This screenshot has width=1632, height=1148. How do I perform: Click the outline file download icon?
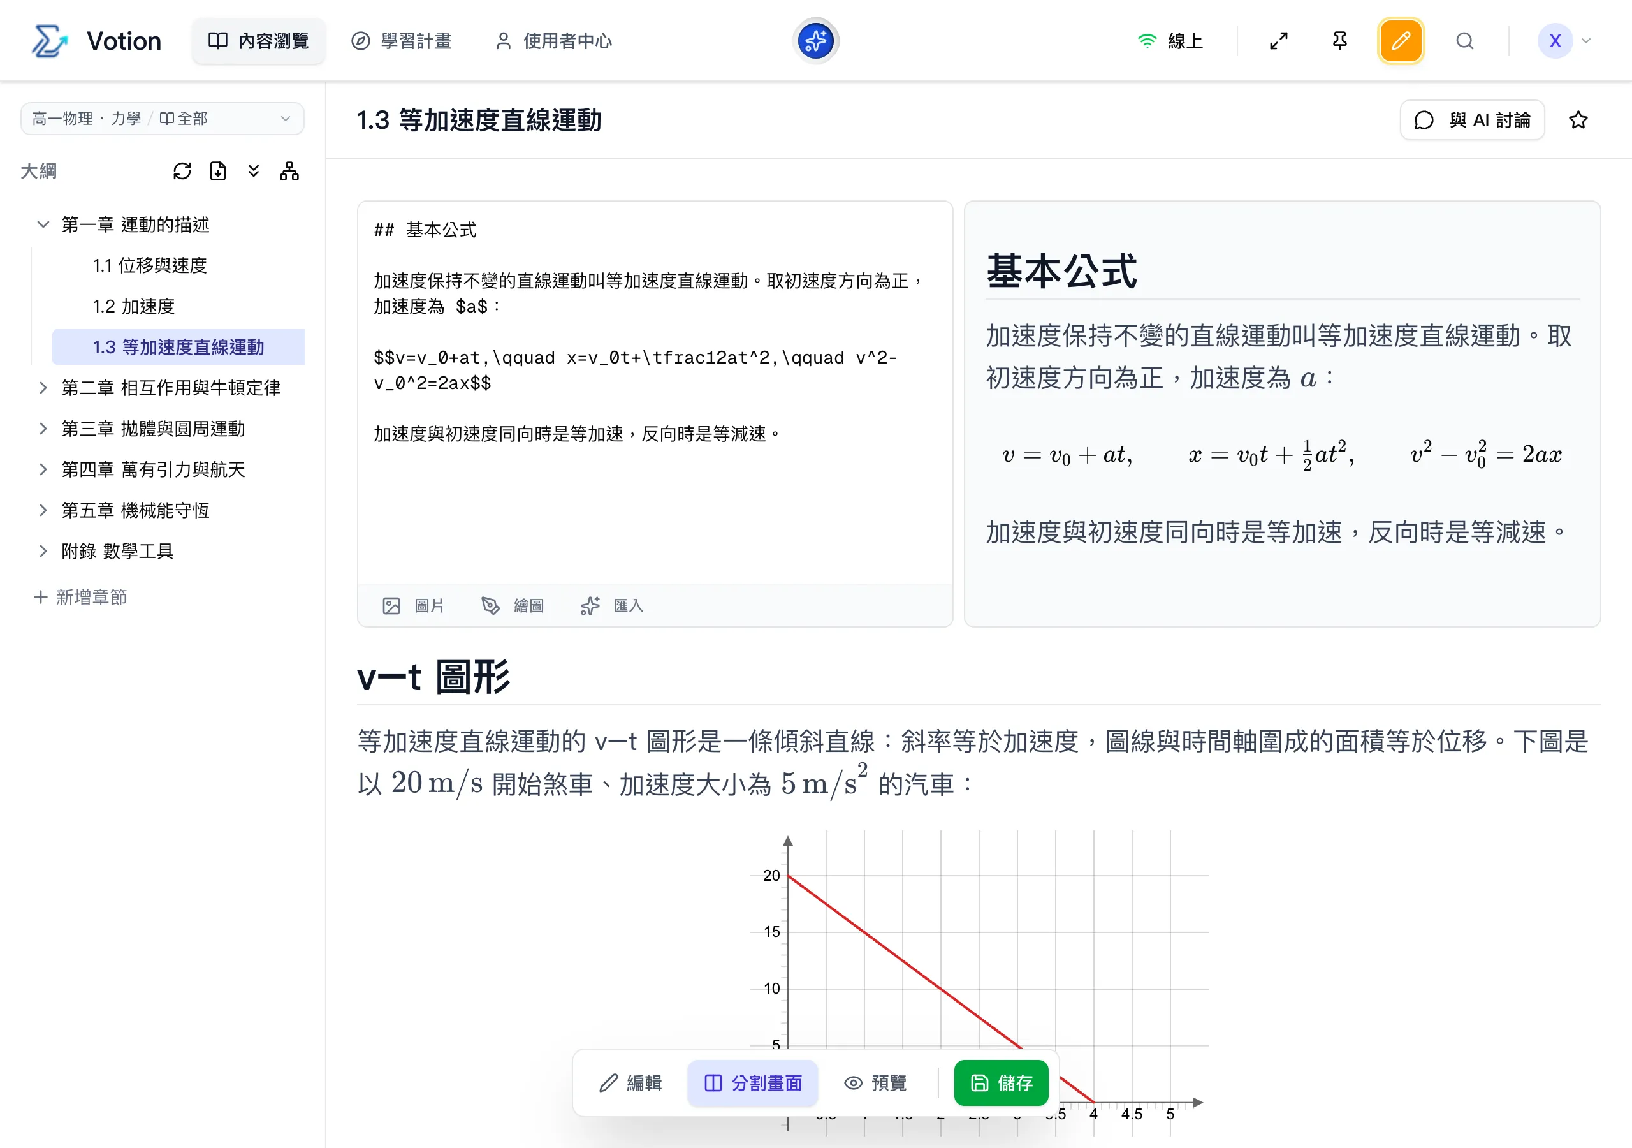pyautogui.click(x=217, y=171)
